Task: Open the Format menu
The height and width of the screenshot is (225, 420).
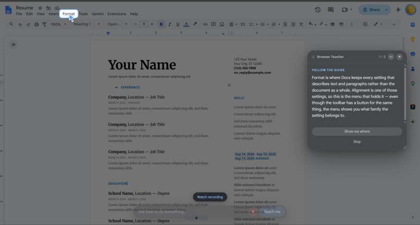Action: click(69, 14)
